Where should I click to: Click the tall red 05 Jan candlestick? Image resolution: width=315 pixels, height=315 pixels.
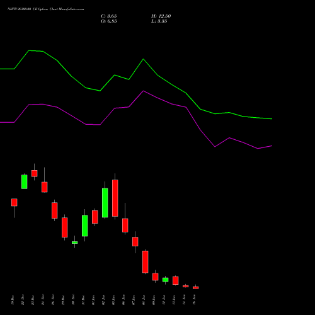coord(115,198)
